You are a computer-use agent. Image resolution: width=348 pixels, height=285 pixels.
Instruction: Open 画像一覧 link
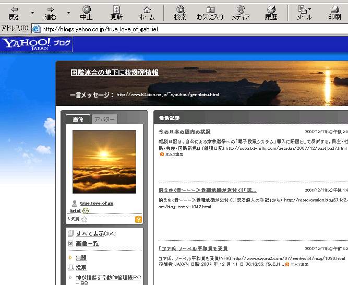pyautogui.click(x=88, y=244)
